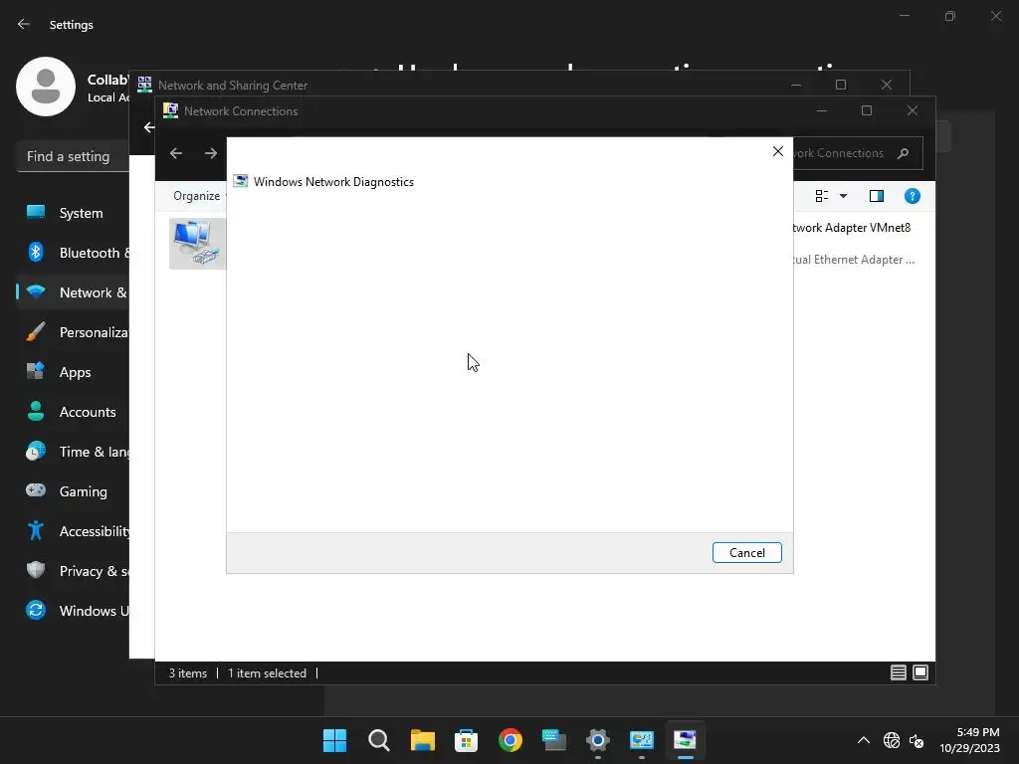The width and height of the screenshot is (1019, 764).
Task: Click the search magnifier in Network Connections
Action: point(903,153)
